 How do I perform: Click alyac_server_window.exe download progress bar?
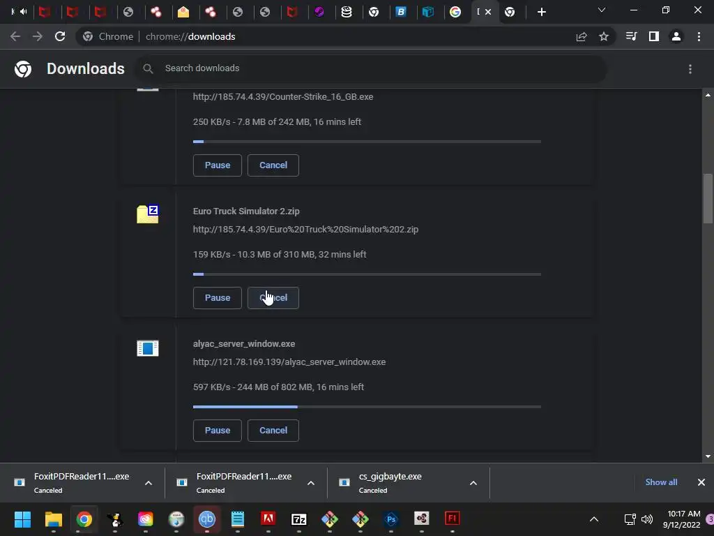click(367, 407)
